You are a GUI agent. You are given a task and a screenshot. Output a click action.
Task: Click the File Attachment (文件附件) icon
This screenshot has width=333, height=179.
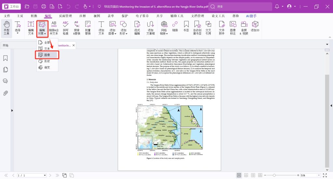click(x=222, y=28)
